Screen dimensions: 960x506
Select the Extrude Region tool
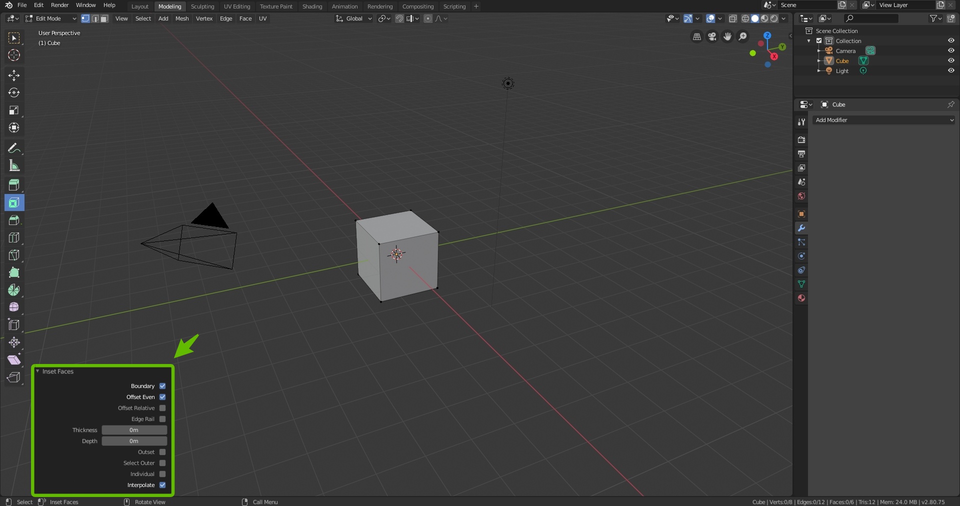click(14, 185)
